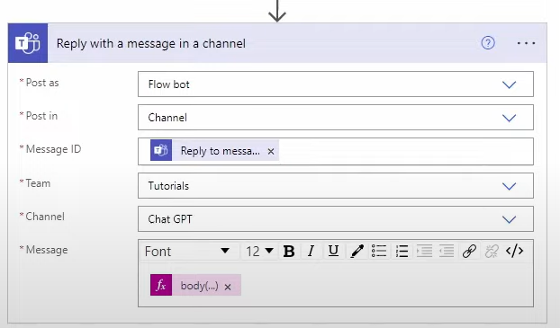Remove hyperlink from selection
The width and height of the screenshot is (560, 328).
492,252
